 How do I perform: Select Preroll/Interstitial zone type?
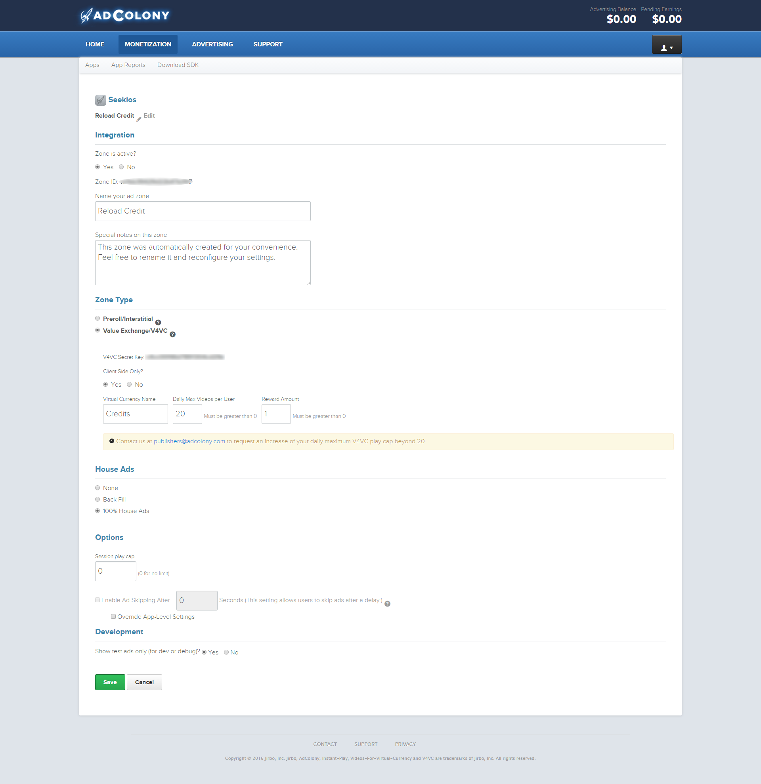tap(98, 319)
